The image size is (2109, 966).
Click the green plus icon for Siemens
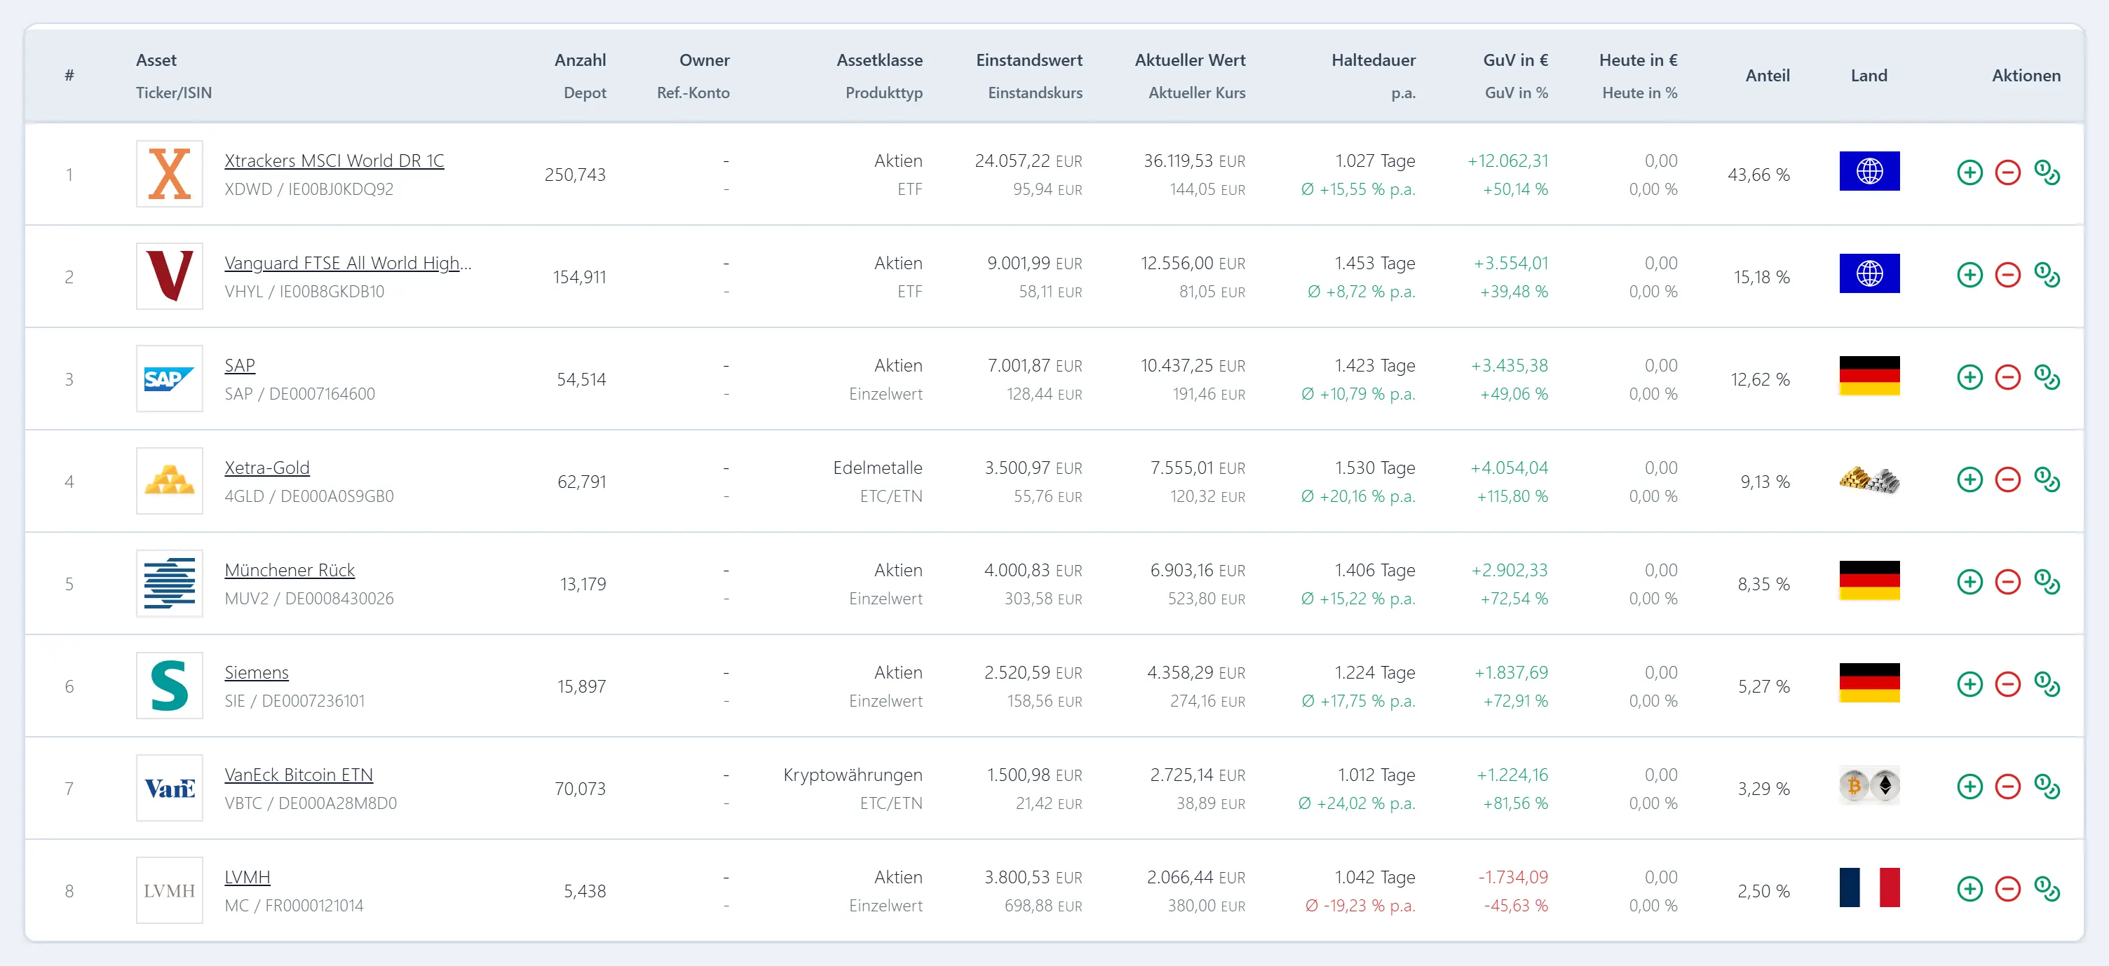pos(1969,684)
